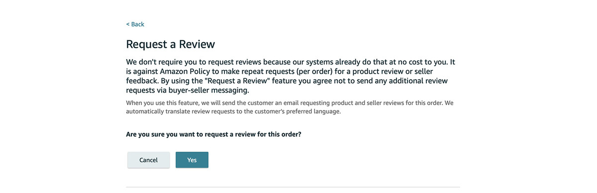
Task: Click the "Are you sure" confirmation question
Action: click(213, 134)
